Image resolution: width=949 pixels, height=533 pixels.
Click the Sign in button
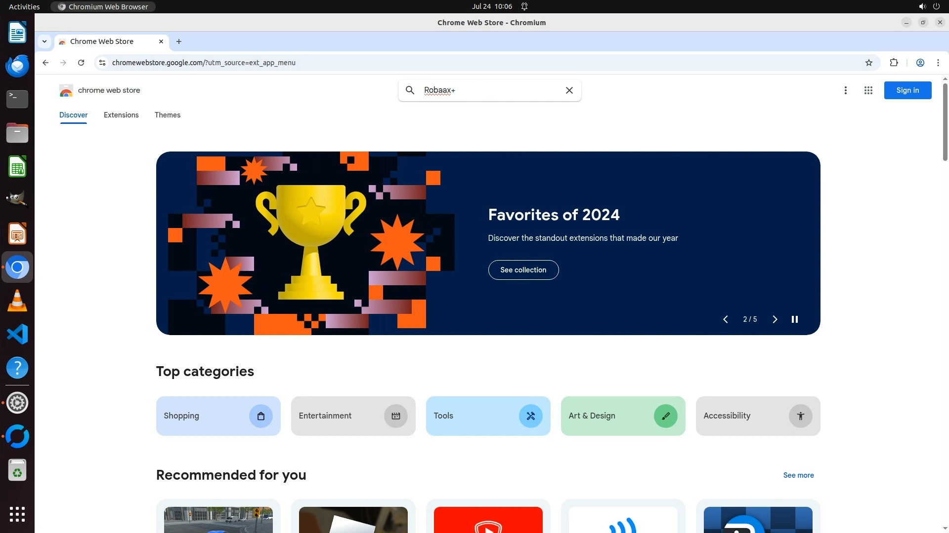pos(907,90)
